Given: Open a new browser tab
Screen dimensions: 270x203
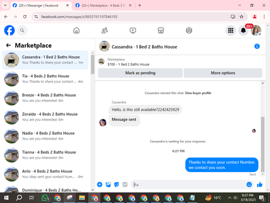Looking at the screenshot, I should click(x=140, y=5).
